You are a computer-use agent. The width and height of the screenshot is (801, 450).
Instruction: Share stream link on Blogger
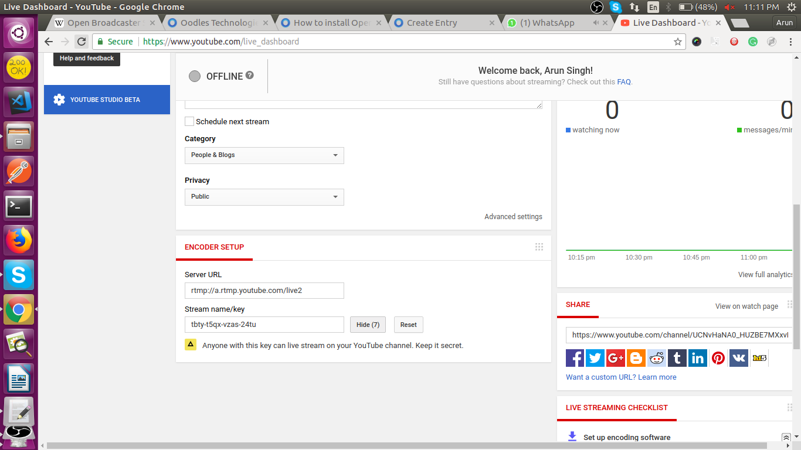[x=636, y=358]
